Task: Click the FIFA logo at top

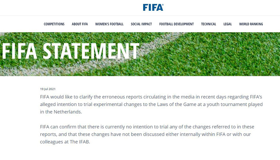Action: (x=153, y=8)
